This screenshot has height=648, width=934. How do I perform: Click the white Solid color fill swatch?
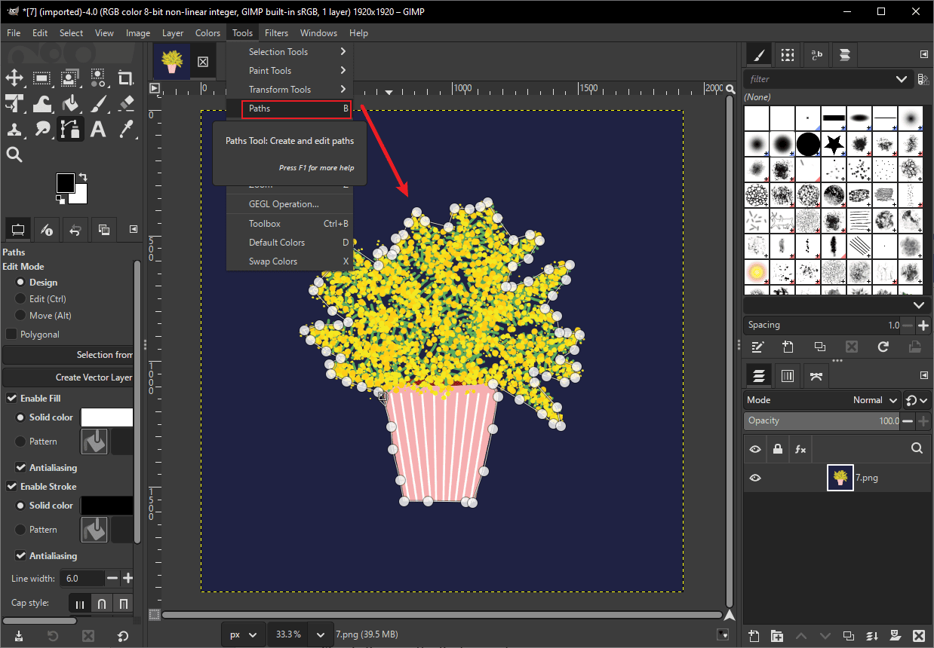[106, 417]
